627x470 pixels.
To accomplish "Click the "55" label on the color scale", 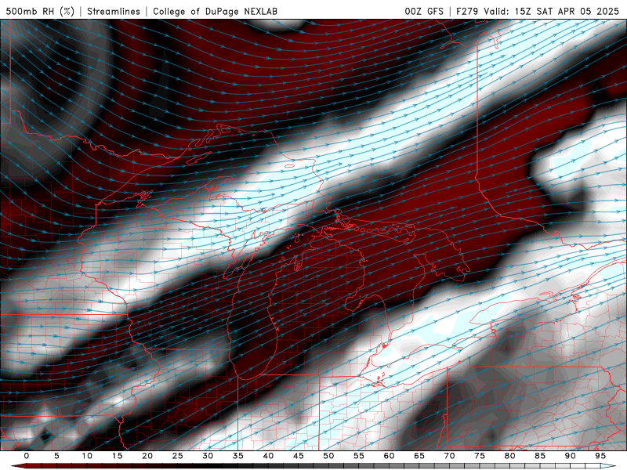I will [x=359, y=456].
